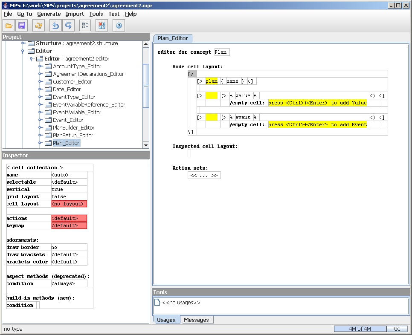Screen dimensions: 412x335
Task: Open the Tools menu
Action: 96,14
